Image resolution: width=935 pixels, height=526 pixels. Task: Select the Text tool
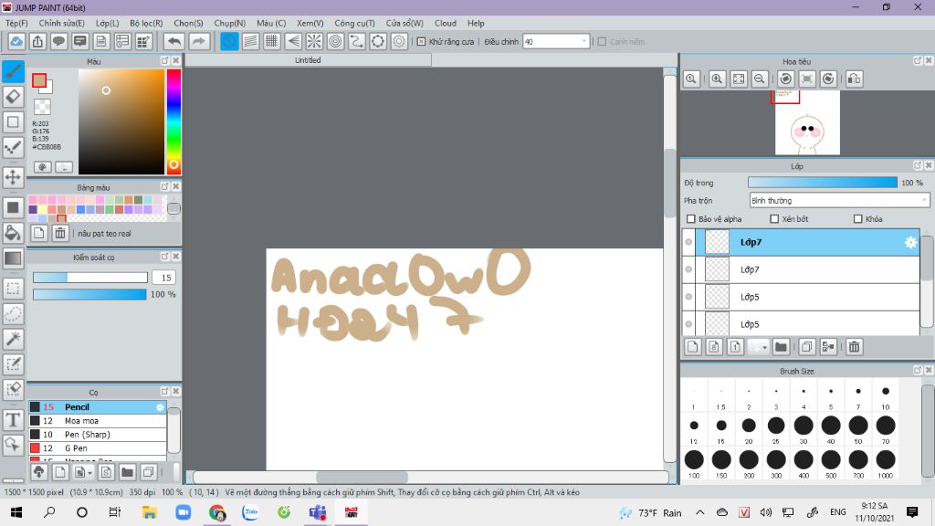point(13,420)
